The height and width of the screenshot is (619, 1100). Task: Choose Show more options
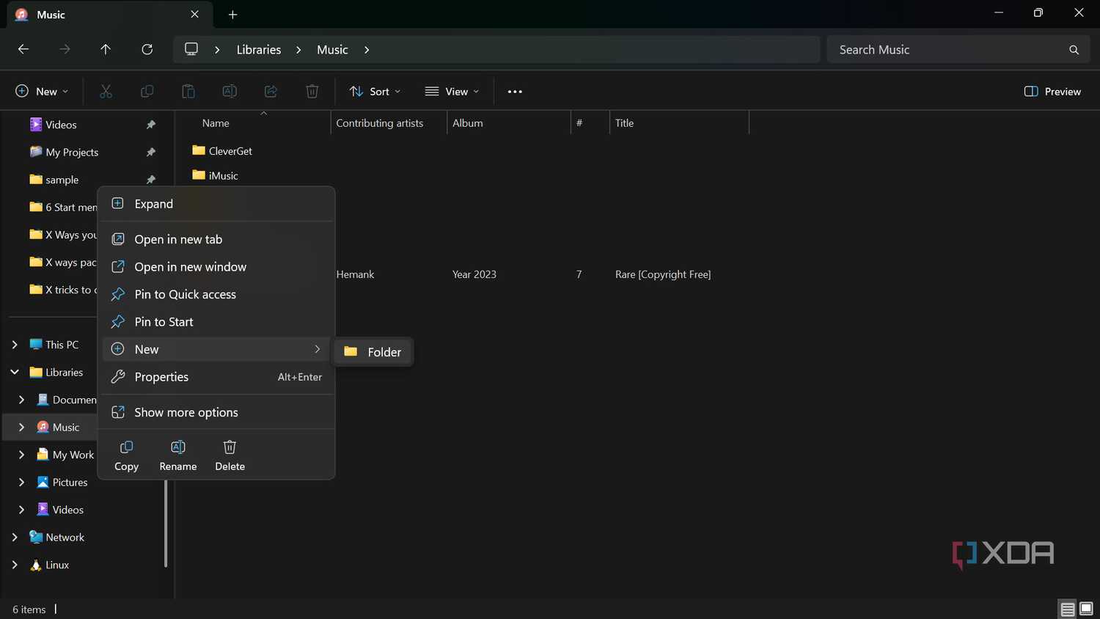point(218,412)
